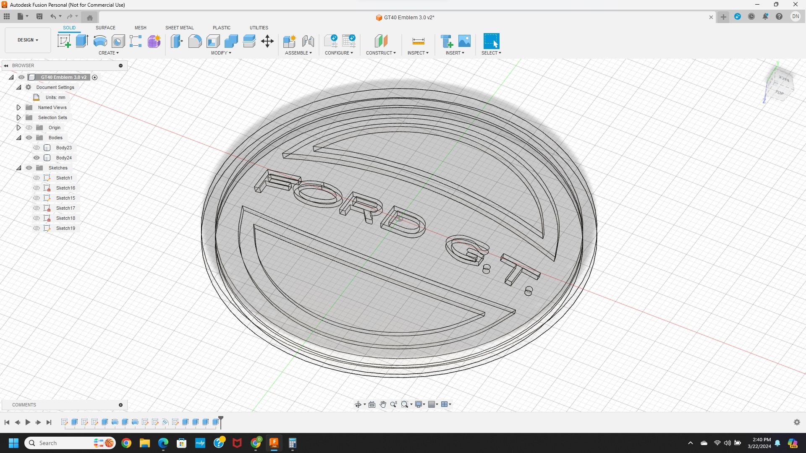
Task: Activate the GT40 Emblem 3.0 v2 radio button
Action: [x=94, y=77]
